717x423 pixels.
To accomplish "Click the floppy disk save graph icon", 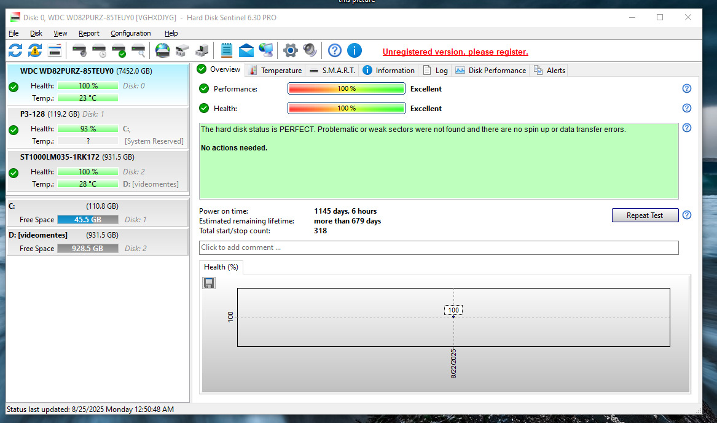I will [x=209, y=283].
